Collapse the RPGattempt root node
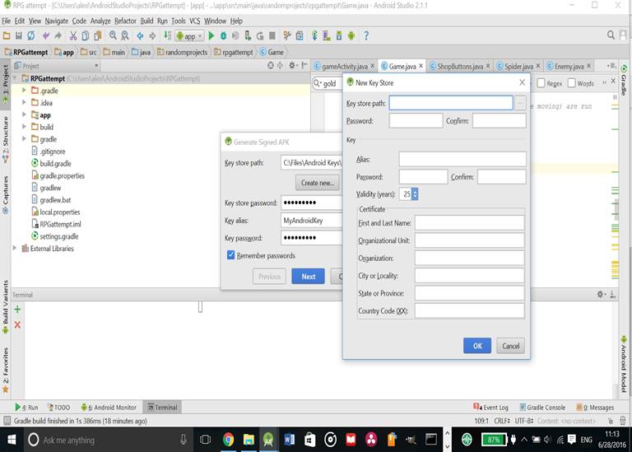This screenshot has width=632, height=452. point(15,78)
